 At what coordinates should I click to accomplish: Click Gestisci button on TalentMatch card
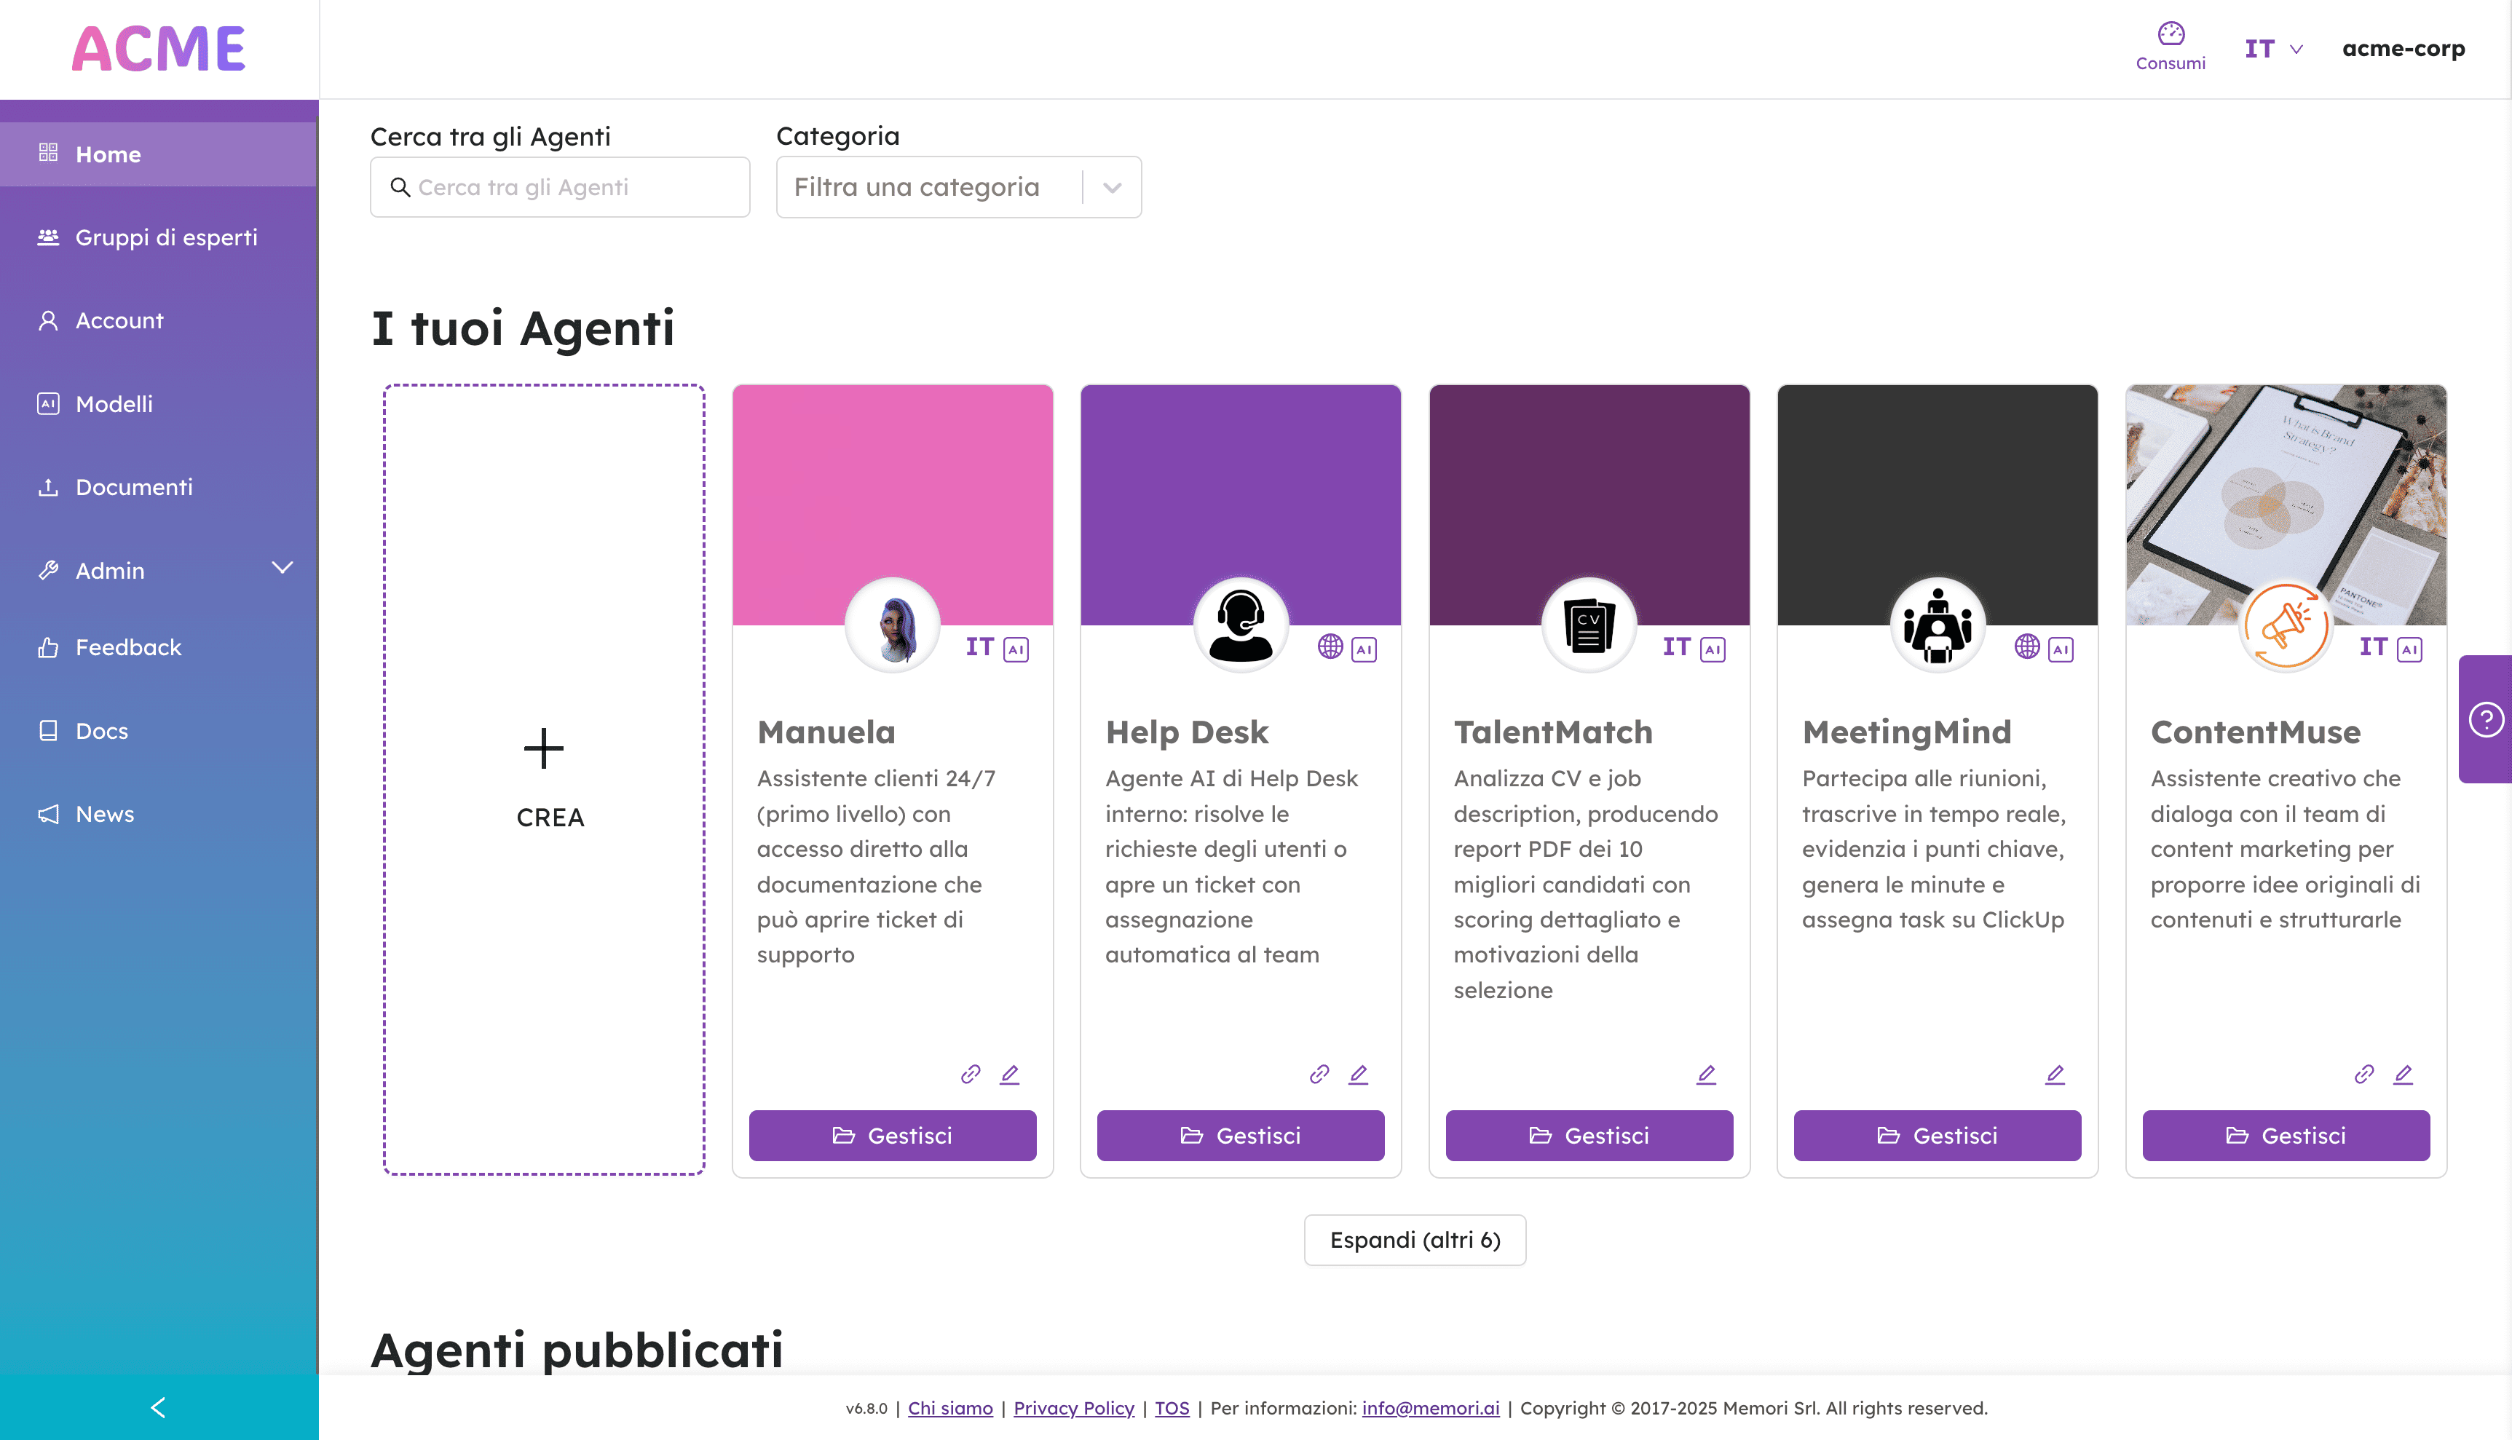tap(1589, 1135)
